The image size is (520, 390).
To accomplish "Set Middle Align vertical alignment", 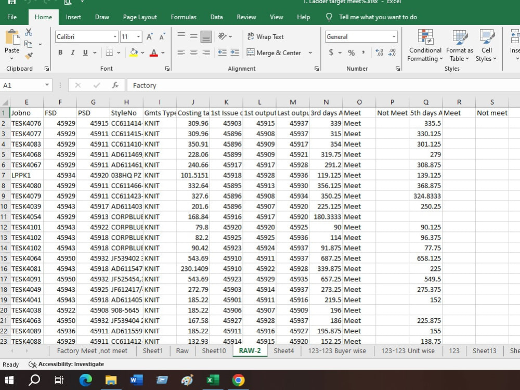I will [x=193, y=36].
